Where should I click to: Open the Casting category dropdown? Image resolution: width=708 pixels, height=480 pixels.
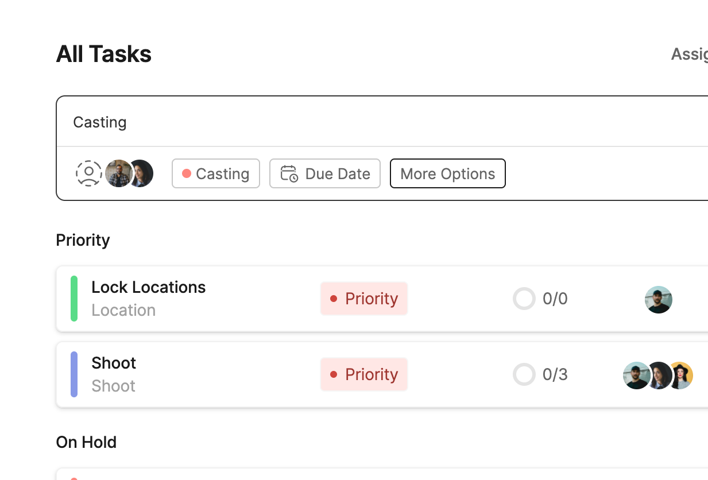(x=216, y=173)
